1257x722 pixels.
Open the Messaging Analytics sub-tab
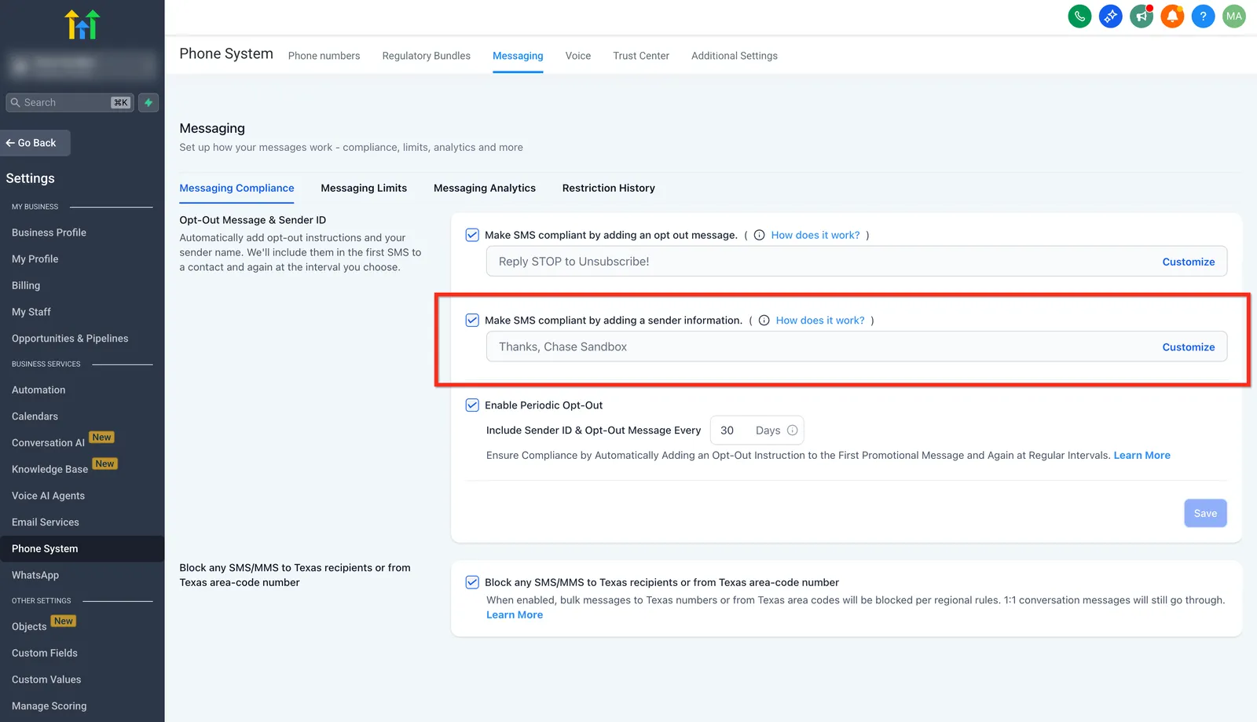485,189
